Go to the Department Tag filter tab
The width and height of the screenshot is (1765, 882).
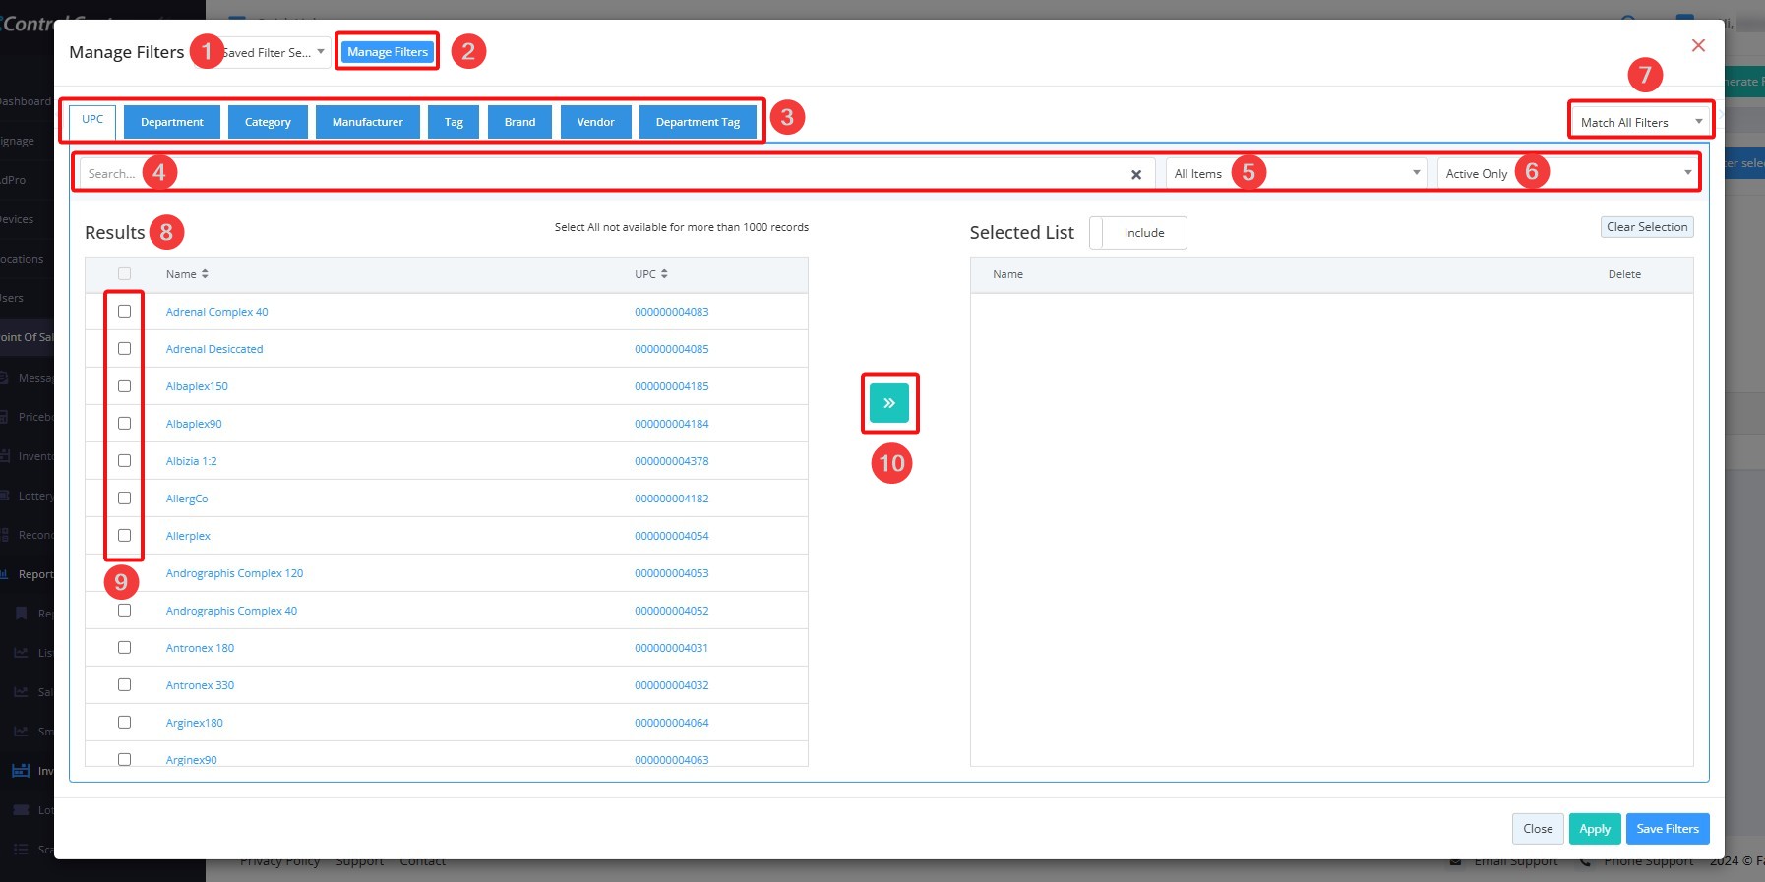click(698, 122)
